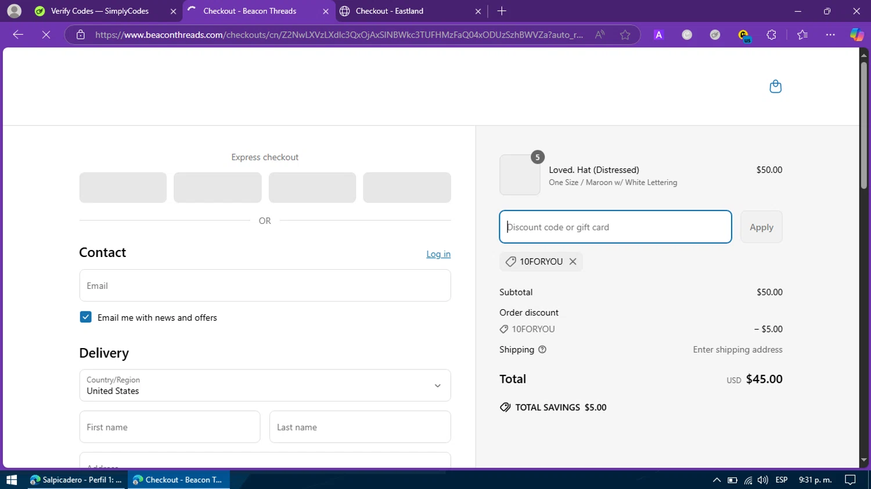Click the fourth express checkout button
Viewport: 871px width, 489px height.
tap(407, 187)
